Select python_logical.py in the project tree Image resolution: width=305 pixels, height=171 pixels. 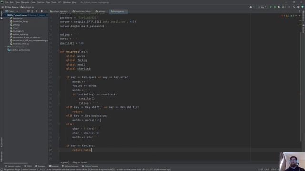pyautogui.click(x=19, y=34)
